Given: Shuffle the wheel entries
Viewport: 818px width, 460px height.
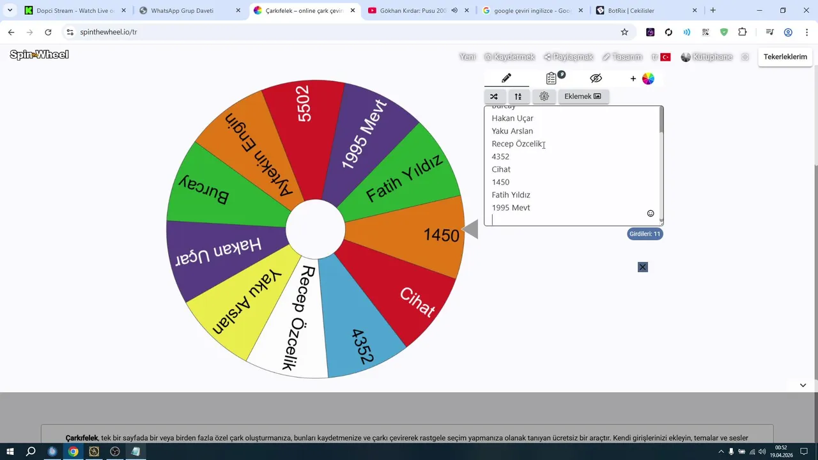Looking at the screenshot, I should coord(494,96).
